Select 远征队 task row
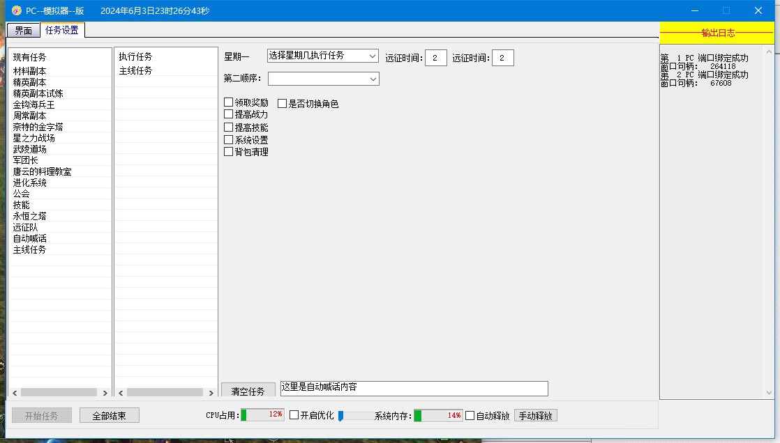 tap(60, 228)
